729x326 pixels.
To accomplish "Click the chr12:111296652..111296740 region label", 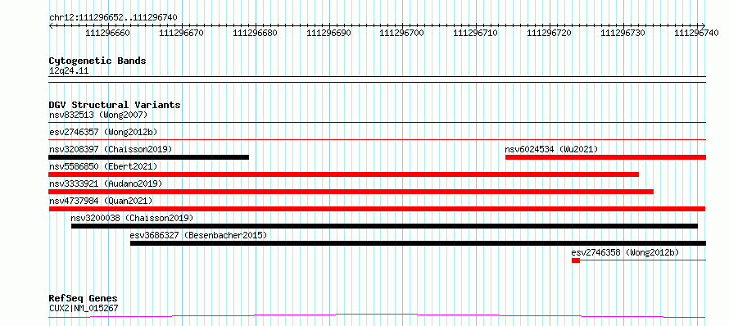I will tap(113, 18).
